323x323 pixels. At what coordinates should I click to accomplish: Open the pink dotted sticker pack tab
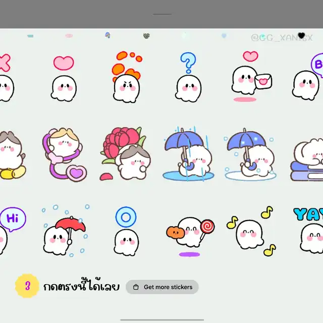point(69,36)
